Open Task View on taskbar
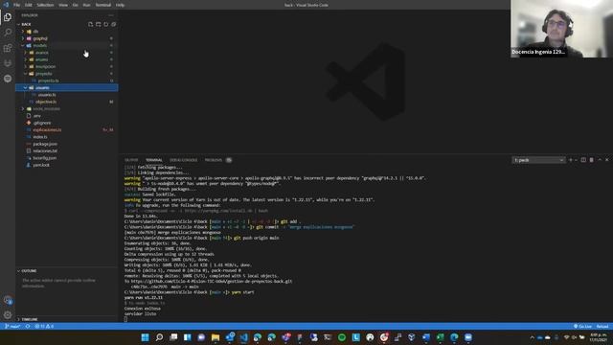The width and height of the screenshot is (613, 345). [173, 337]
